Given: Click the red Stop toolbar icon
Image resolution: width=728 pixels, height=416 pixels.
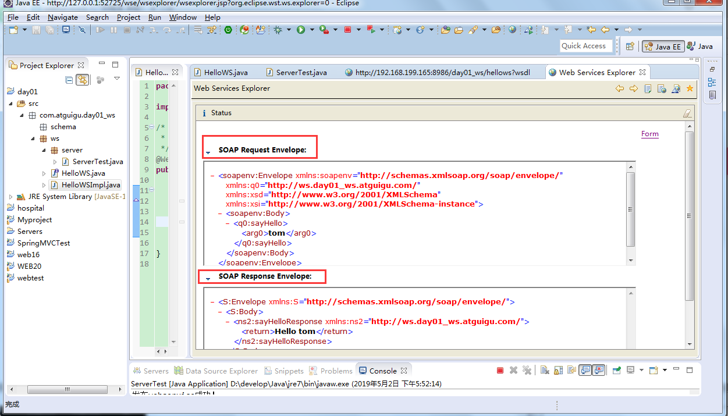Looking at the screenshot, I should 347,30.
